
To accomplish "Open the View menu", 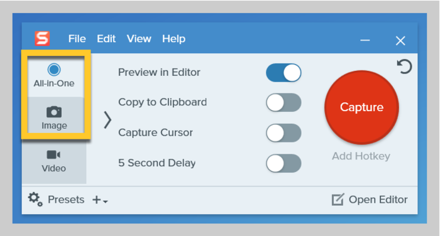I will click(x=139, y=39).
